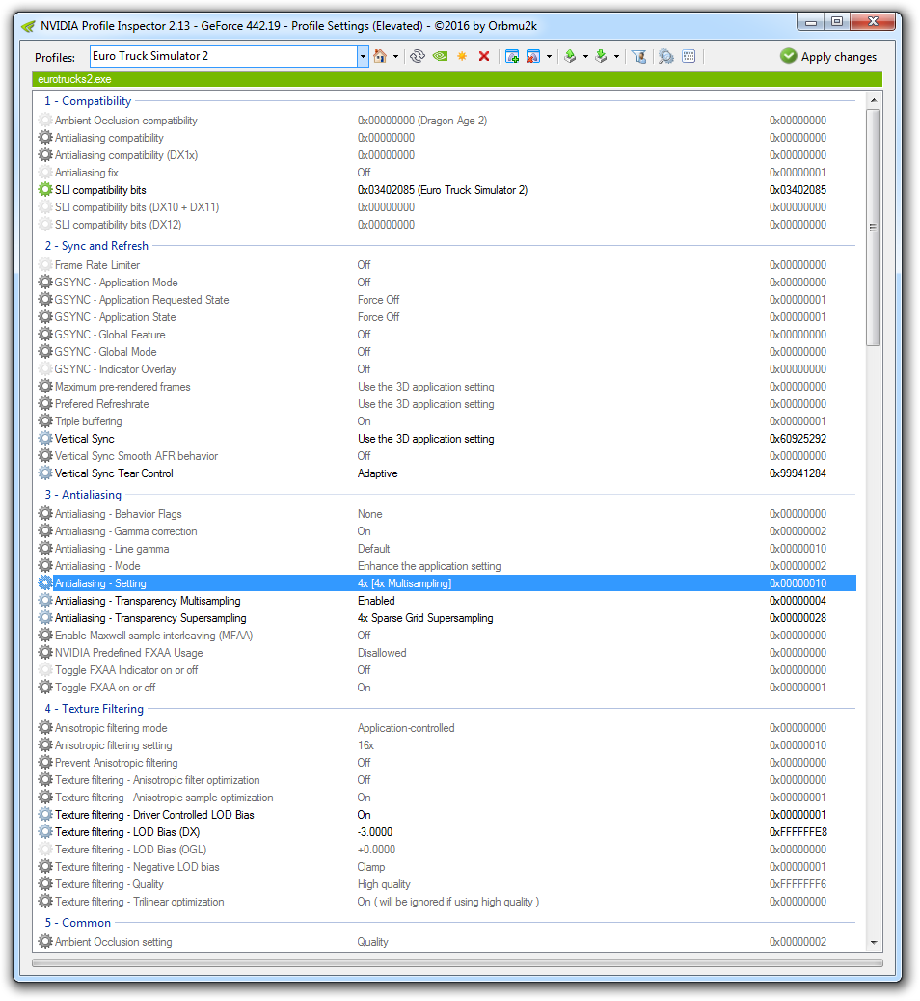Screen dimensions: 920x1001
Task: Select 'NVIDIA Predefined FXAA Usage' row
Action: point(446,653)
